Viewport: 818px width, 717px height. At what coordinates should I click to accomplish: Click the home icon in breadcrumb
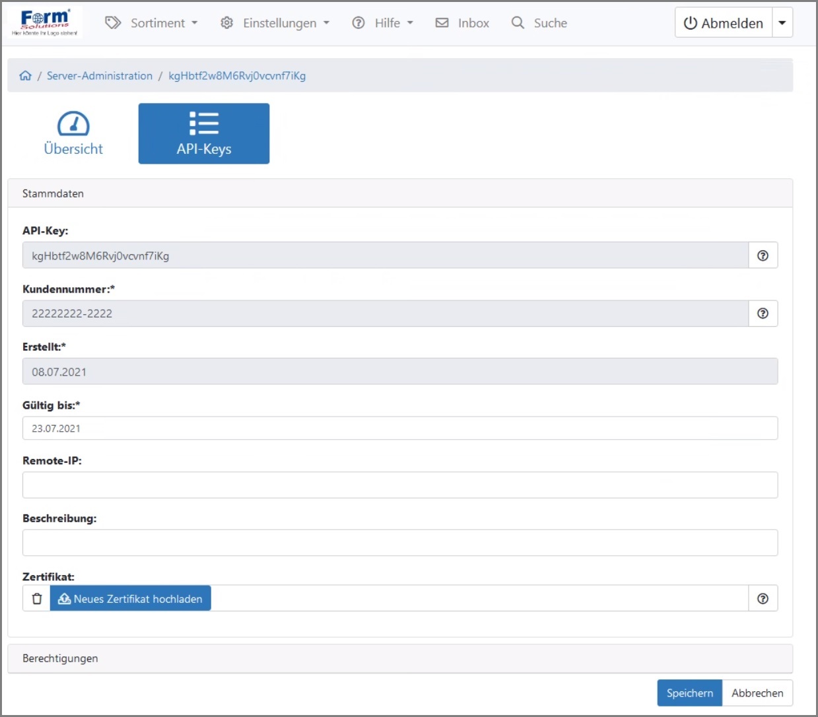pos(26,75)
